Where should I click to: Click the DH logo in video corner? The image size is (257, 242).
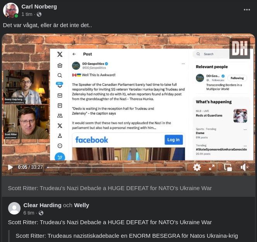[x=239, y=48]
